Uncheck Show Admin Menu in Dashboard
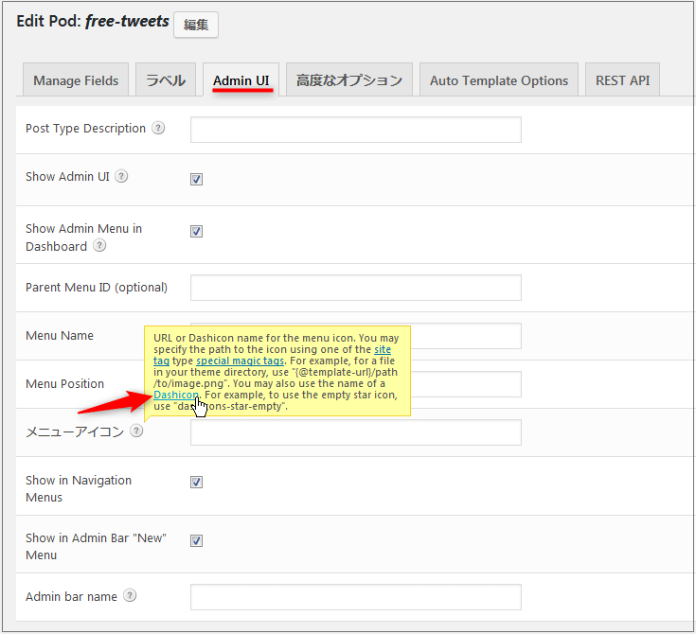The width and height of the screenshot is (696, 634). coord(196,231)
